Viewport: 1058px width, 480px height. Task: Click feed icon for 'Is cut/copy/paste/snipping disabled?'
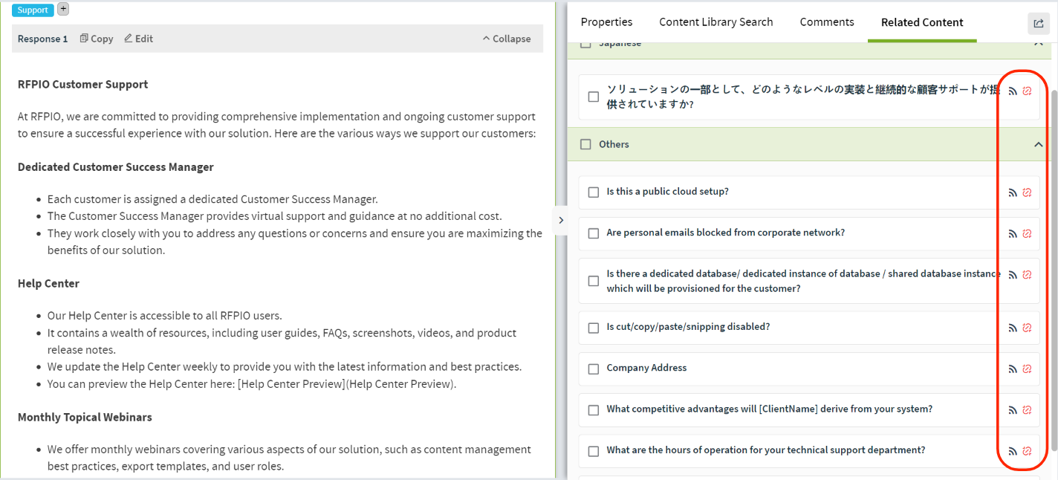1013,328
